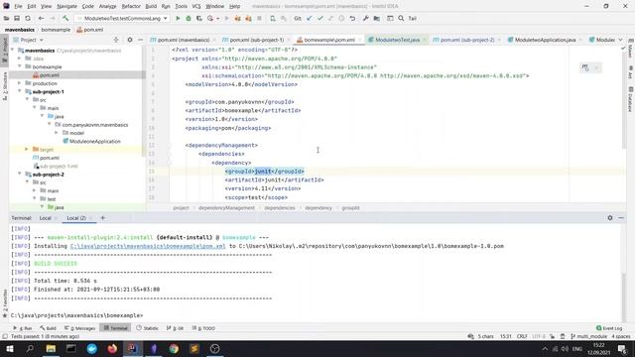Click the Git update project icon
The image size is (635, 357).
click(310, 18)
